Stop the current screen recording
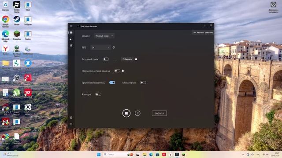The width and height of the screenshot is (282, 158). (x=126, y=113)
